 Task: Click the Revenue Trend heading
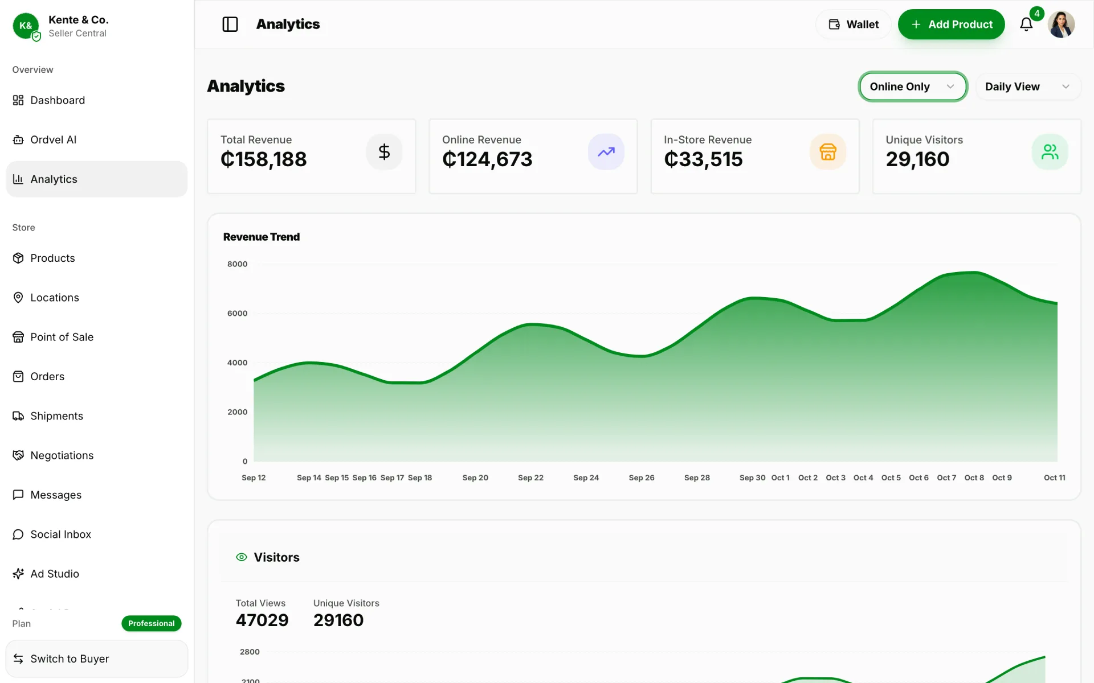[262, 237]
